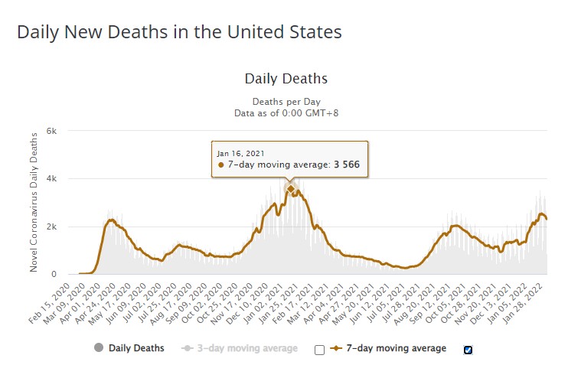The width and height of the screenshot is (568, 365).
Task: Click the 6k y-axis gridline label
Action: 51,131
